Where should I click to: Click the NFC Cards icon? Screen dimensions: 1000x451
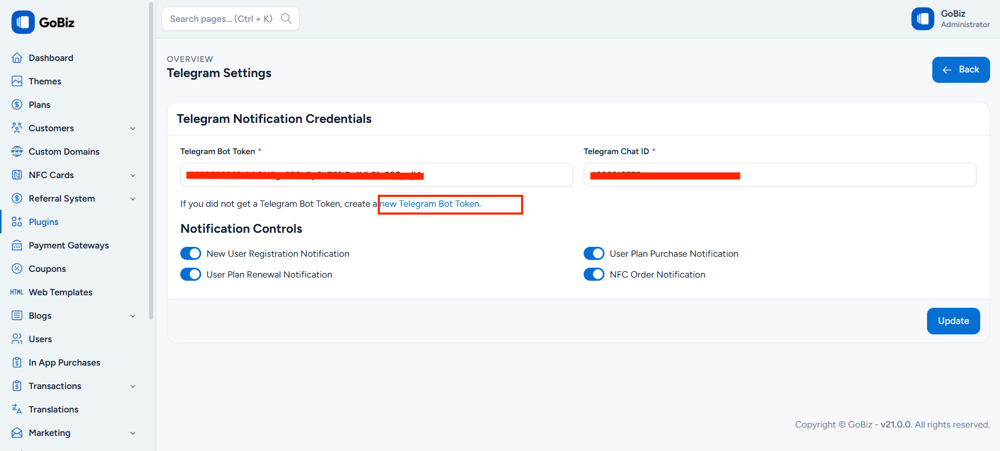tap(17, 175)
